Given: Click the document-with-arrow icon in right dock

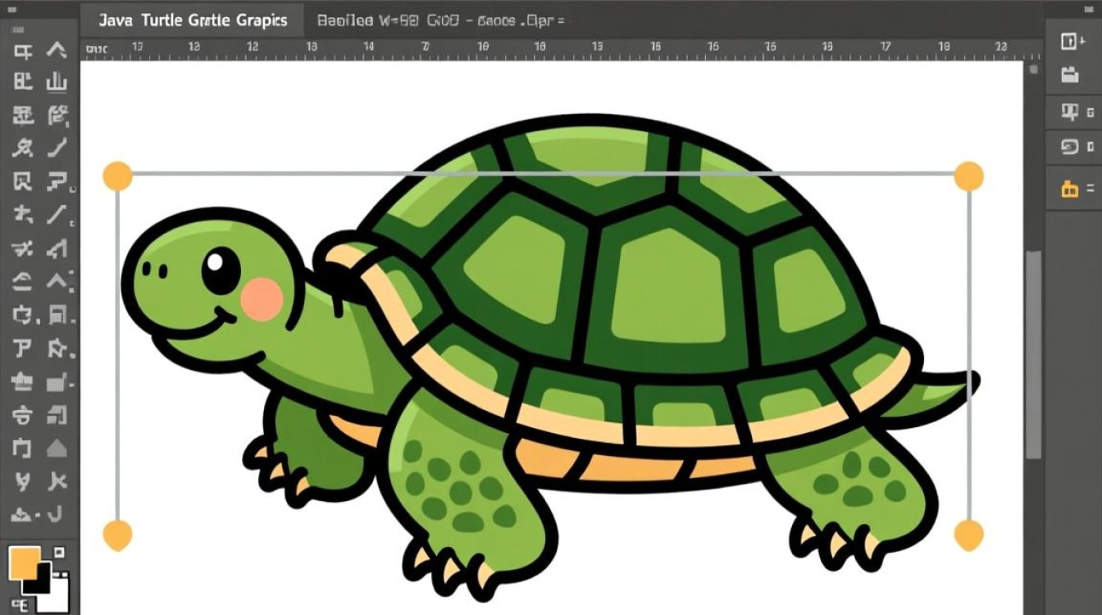Looking at the screenshot, I should click(x=1069, y=41).
